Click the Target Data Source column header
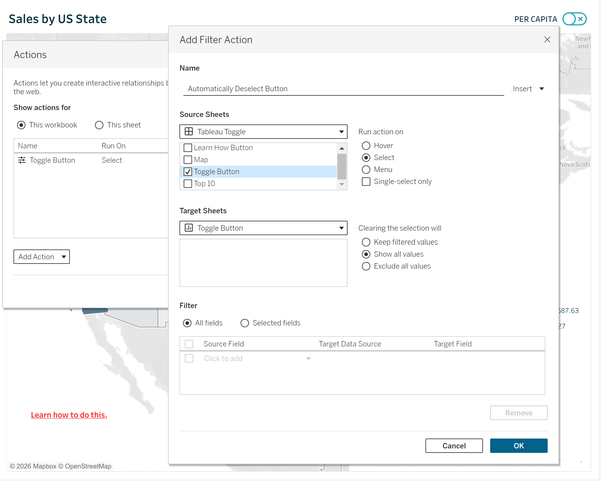 [350, 344]
